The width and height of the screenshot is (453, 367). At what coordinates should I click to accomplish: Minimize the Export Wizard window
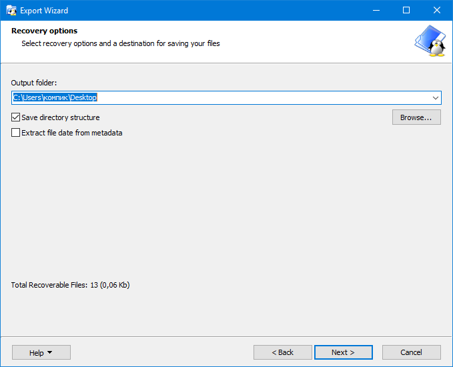[x=376, y=11]
